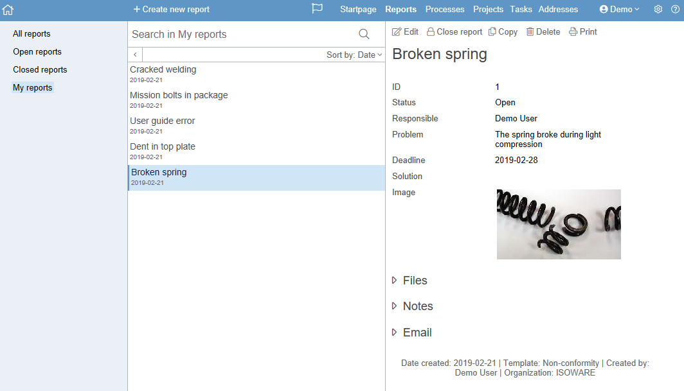Viewport: 684px width, 391px height.
Task: Open the Projects menu
Action: pos(488,9)
